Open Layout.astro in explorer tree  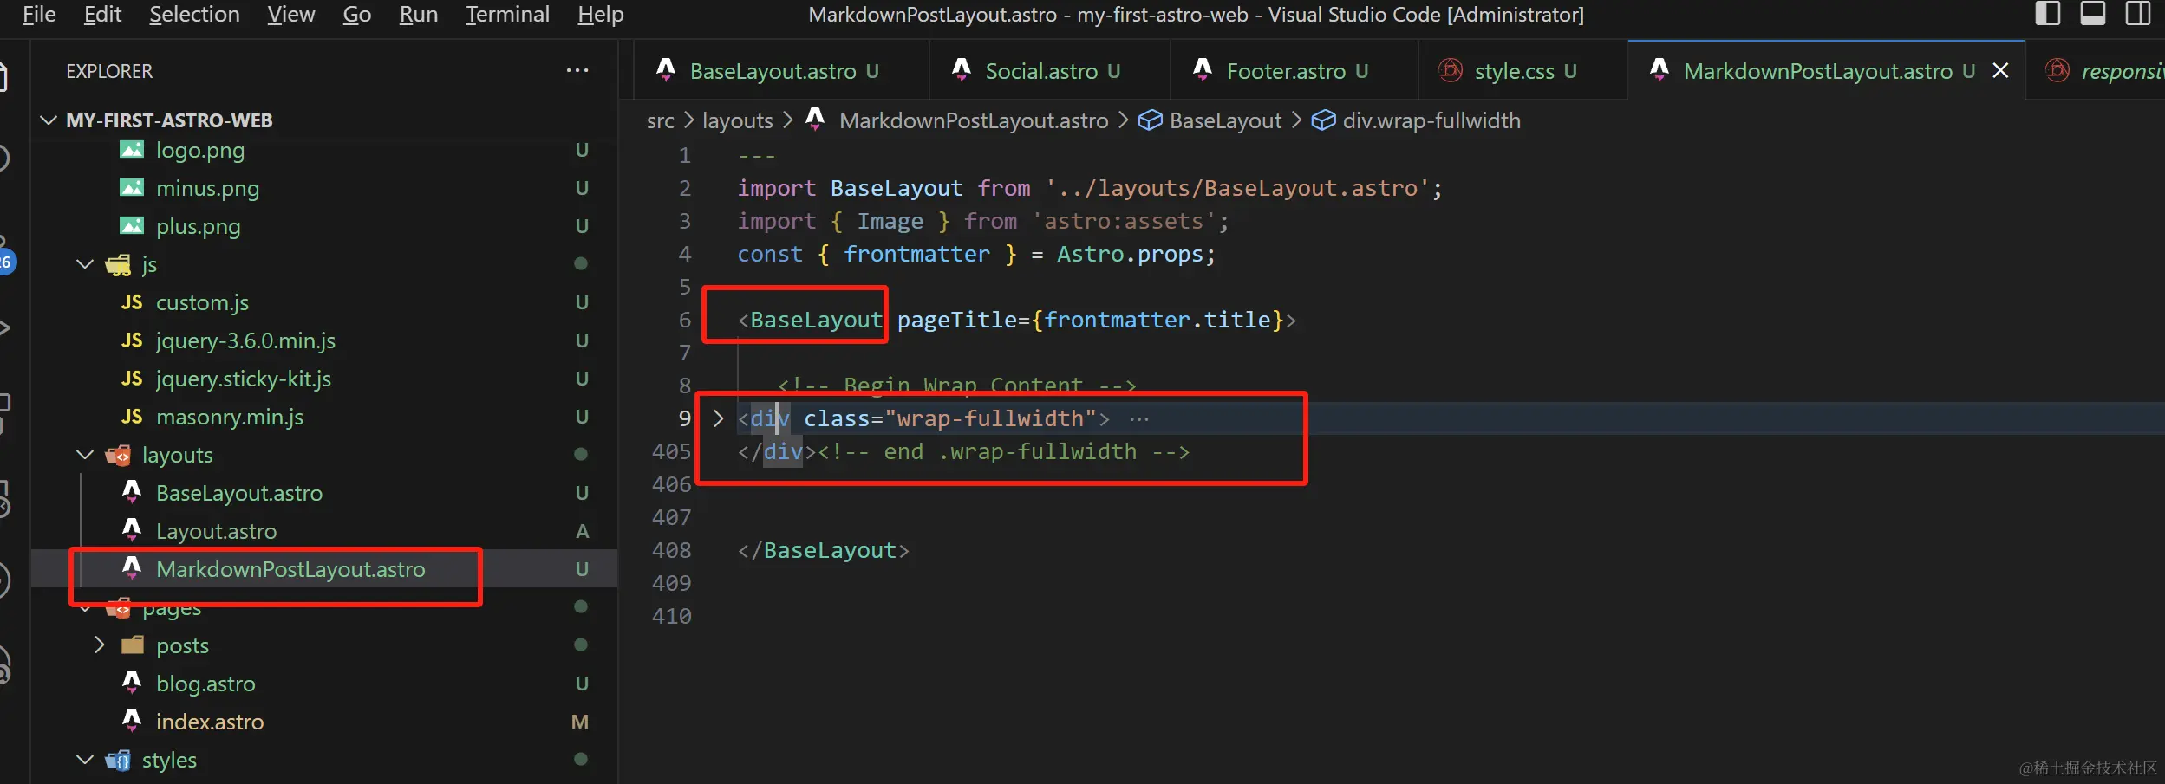(217, 531)
